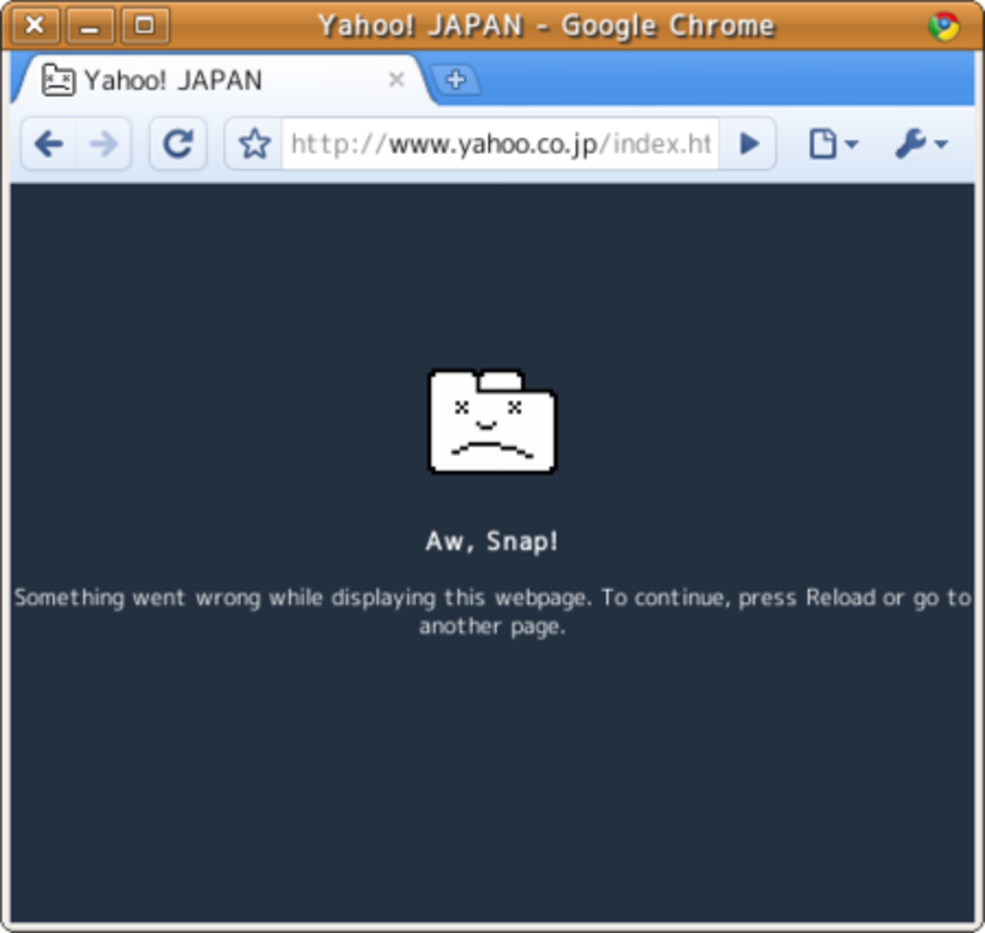985x933 pixels.
Task: Click the Aw, Snap! heading
Action: (x=492, y=541)
